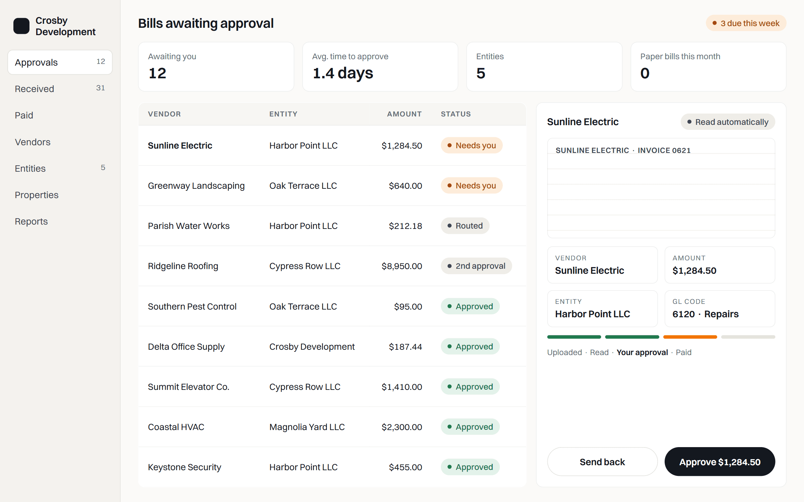Viewport: 804px width, 502px height.
Task: Open the Entities sidebar item
Action: coord(60,168)
